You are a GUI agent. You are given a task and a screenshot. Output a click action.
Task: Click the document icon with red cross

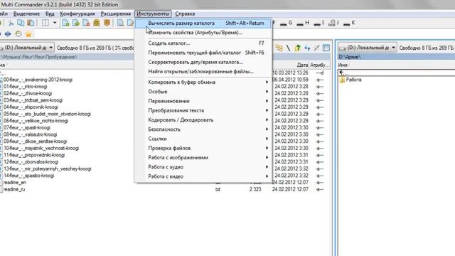pos(86,23)
